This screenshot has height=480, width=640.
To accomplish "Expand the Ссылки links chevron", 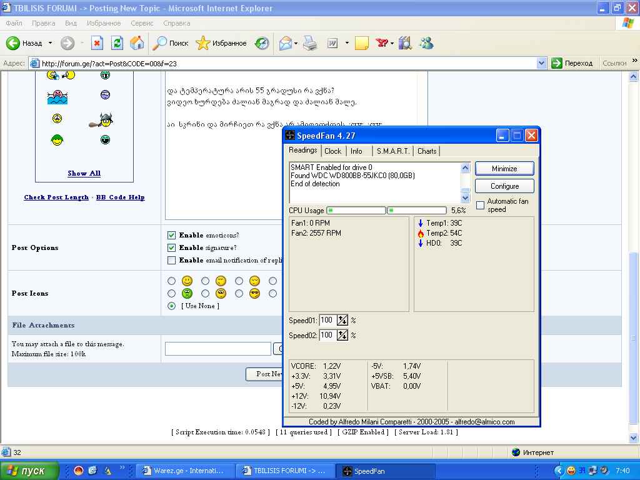I will pyautogui.click(x=634, y=61).
